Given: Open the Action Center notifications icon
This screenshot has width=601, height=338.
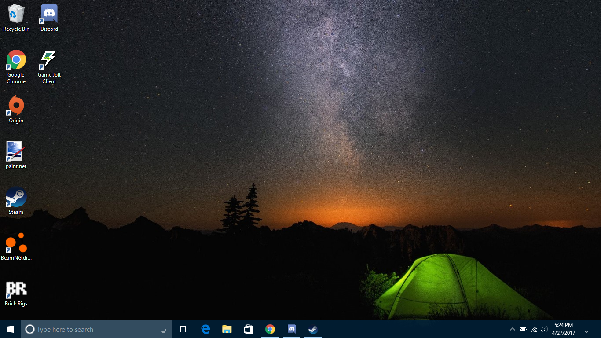Looking at the screenshot, I should [x=586, y=329].
